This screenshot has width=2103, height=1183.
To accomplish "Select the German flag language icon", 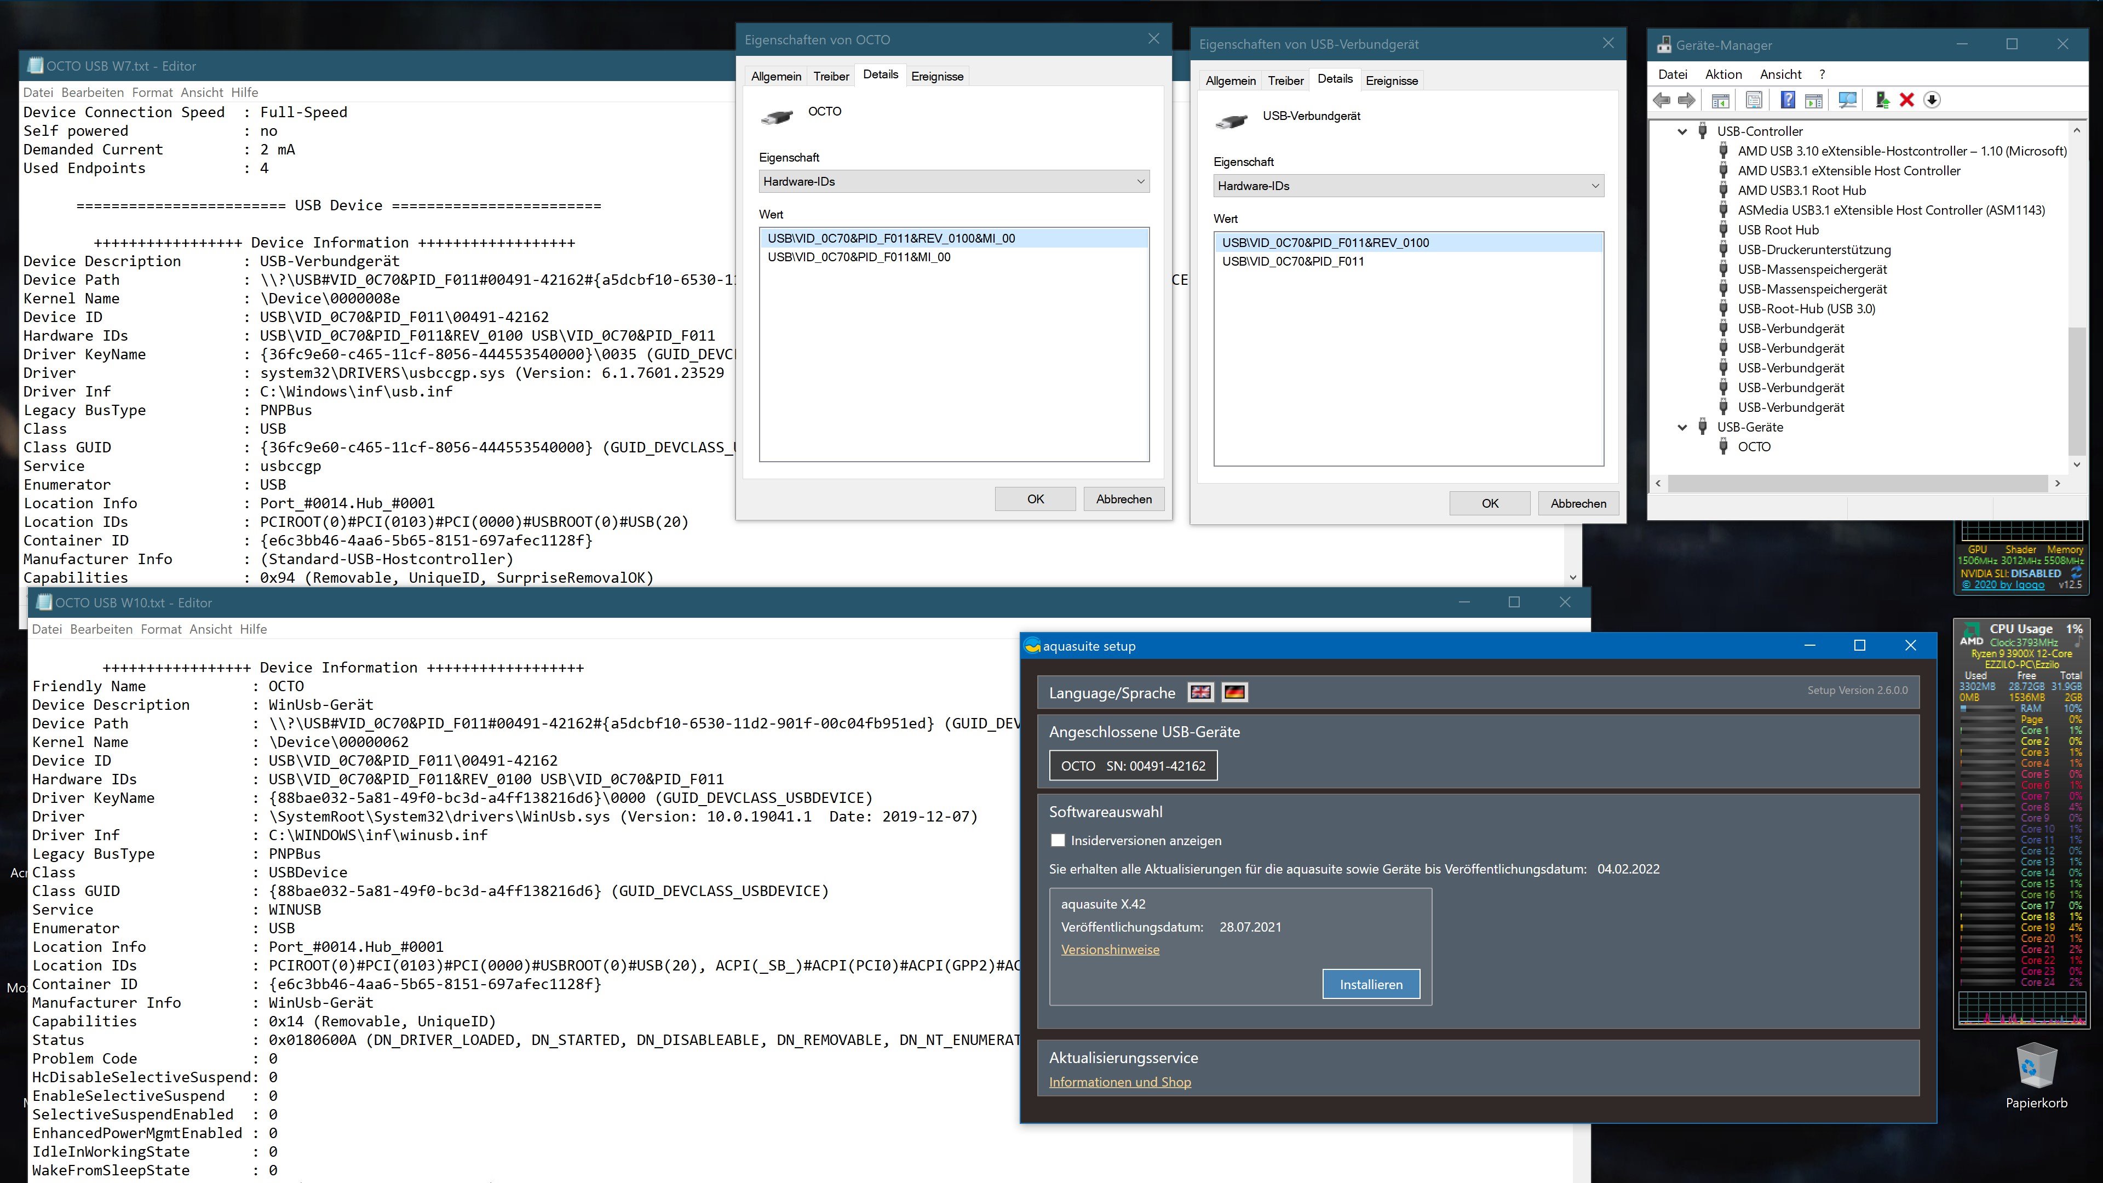I will (1234, 692).
